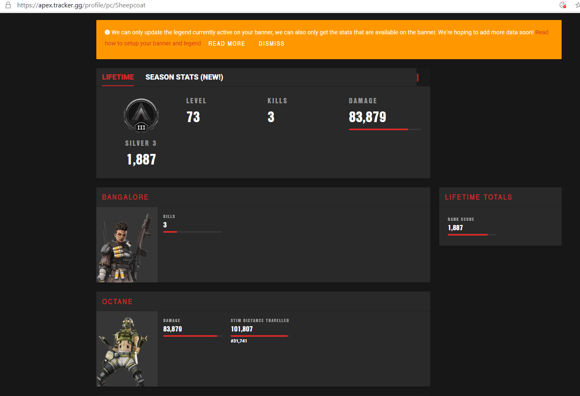Click the bookmark star icon at top right

(578, 5)
